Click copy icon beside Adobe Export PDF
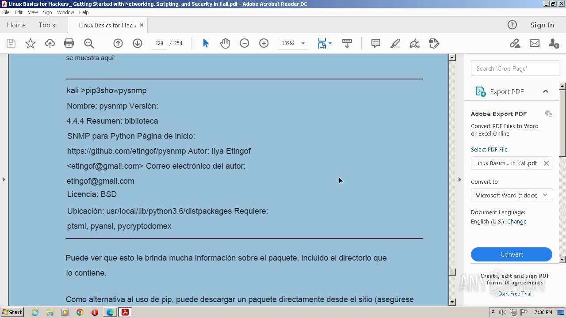566x318 pixels. (549, 114)
